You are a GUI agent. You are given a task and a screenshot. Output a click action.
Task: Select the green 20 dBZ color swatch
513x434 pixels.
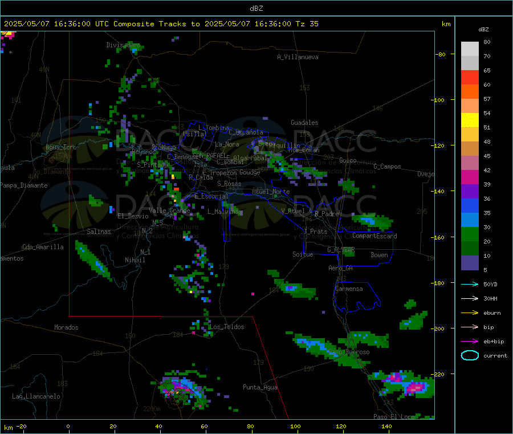[470, 234]
